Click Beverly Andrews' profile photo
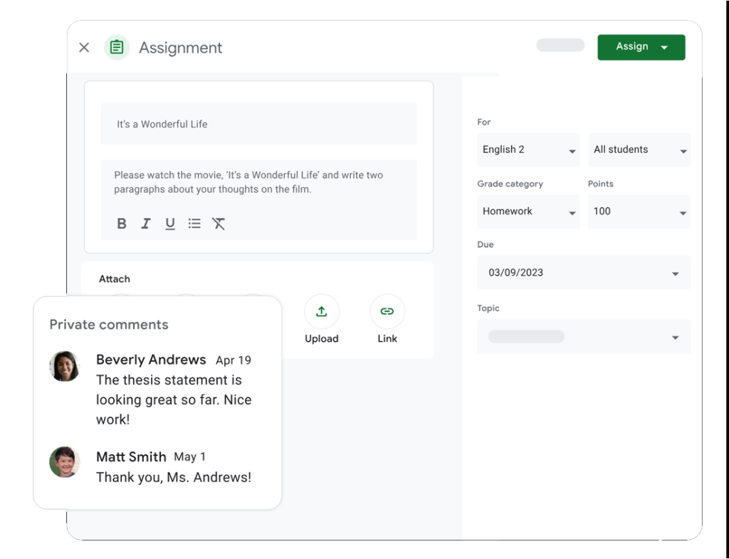The width and height of the screenshot is (729, 559). tap(65, 366)
